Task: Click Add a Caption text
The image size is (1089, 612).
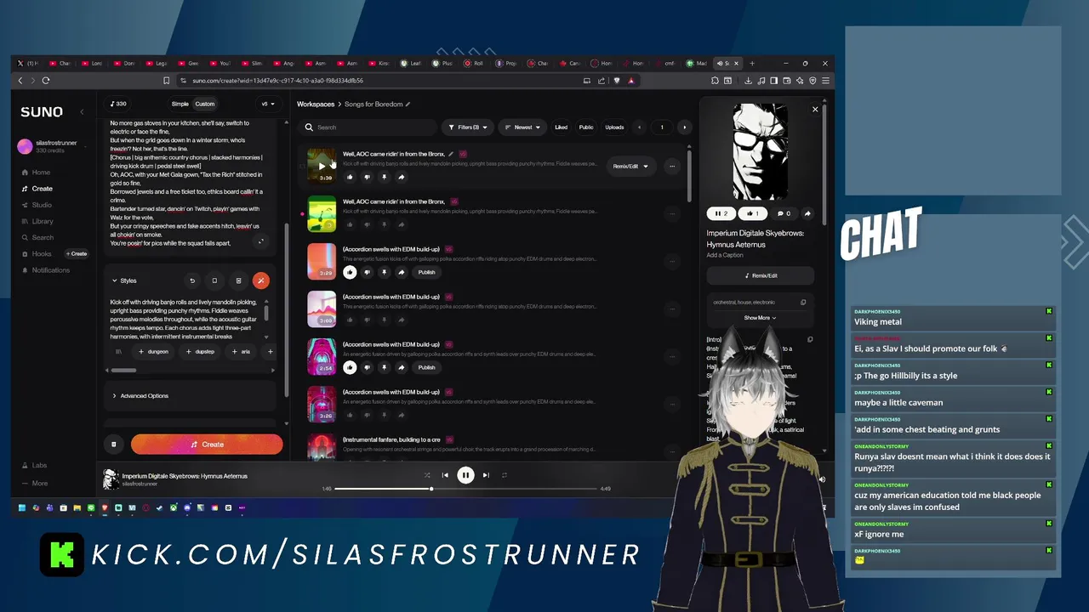Action: (x=725, y=255)
